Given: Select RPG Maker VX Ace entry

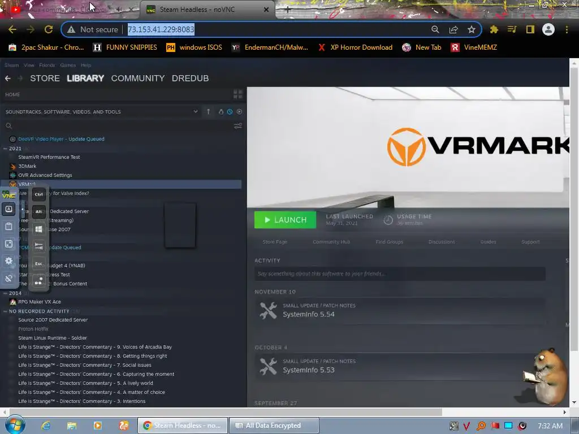Looking at the screenshot, I should point(40,302).
